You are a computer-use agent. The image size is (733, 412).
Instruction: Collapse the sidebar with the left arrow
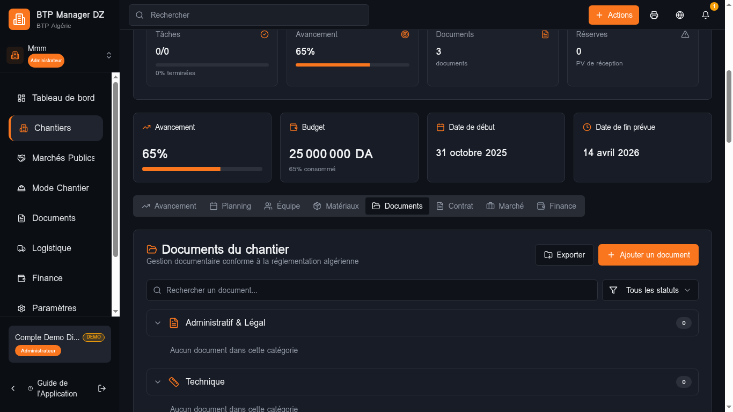13,388
